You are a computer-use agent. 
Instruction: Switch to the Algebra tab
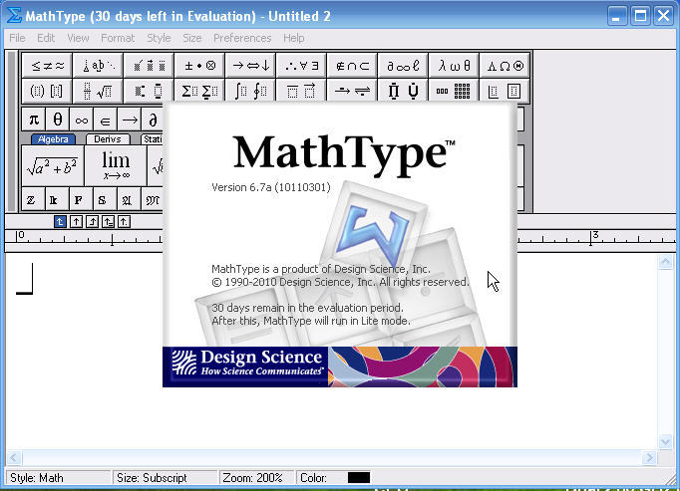pyautogui.click(x=53, y=139)
